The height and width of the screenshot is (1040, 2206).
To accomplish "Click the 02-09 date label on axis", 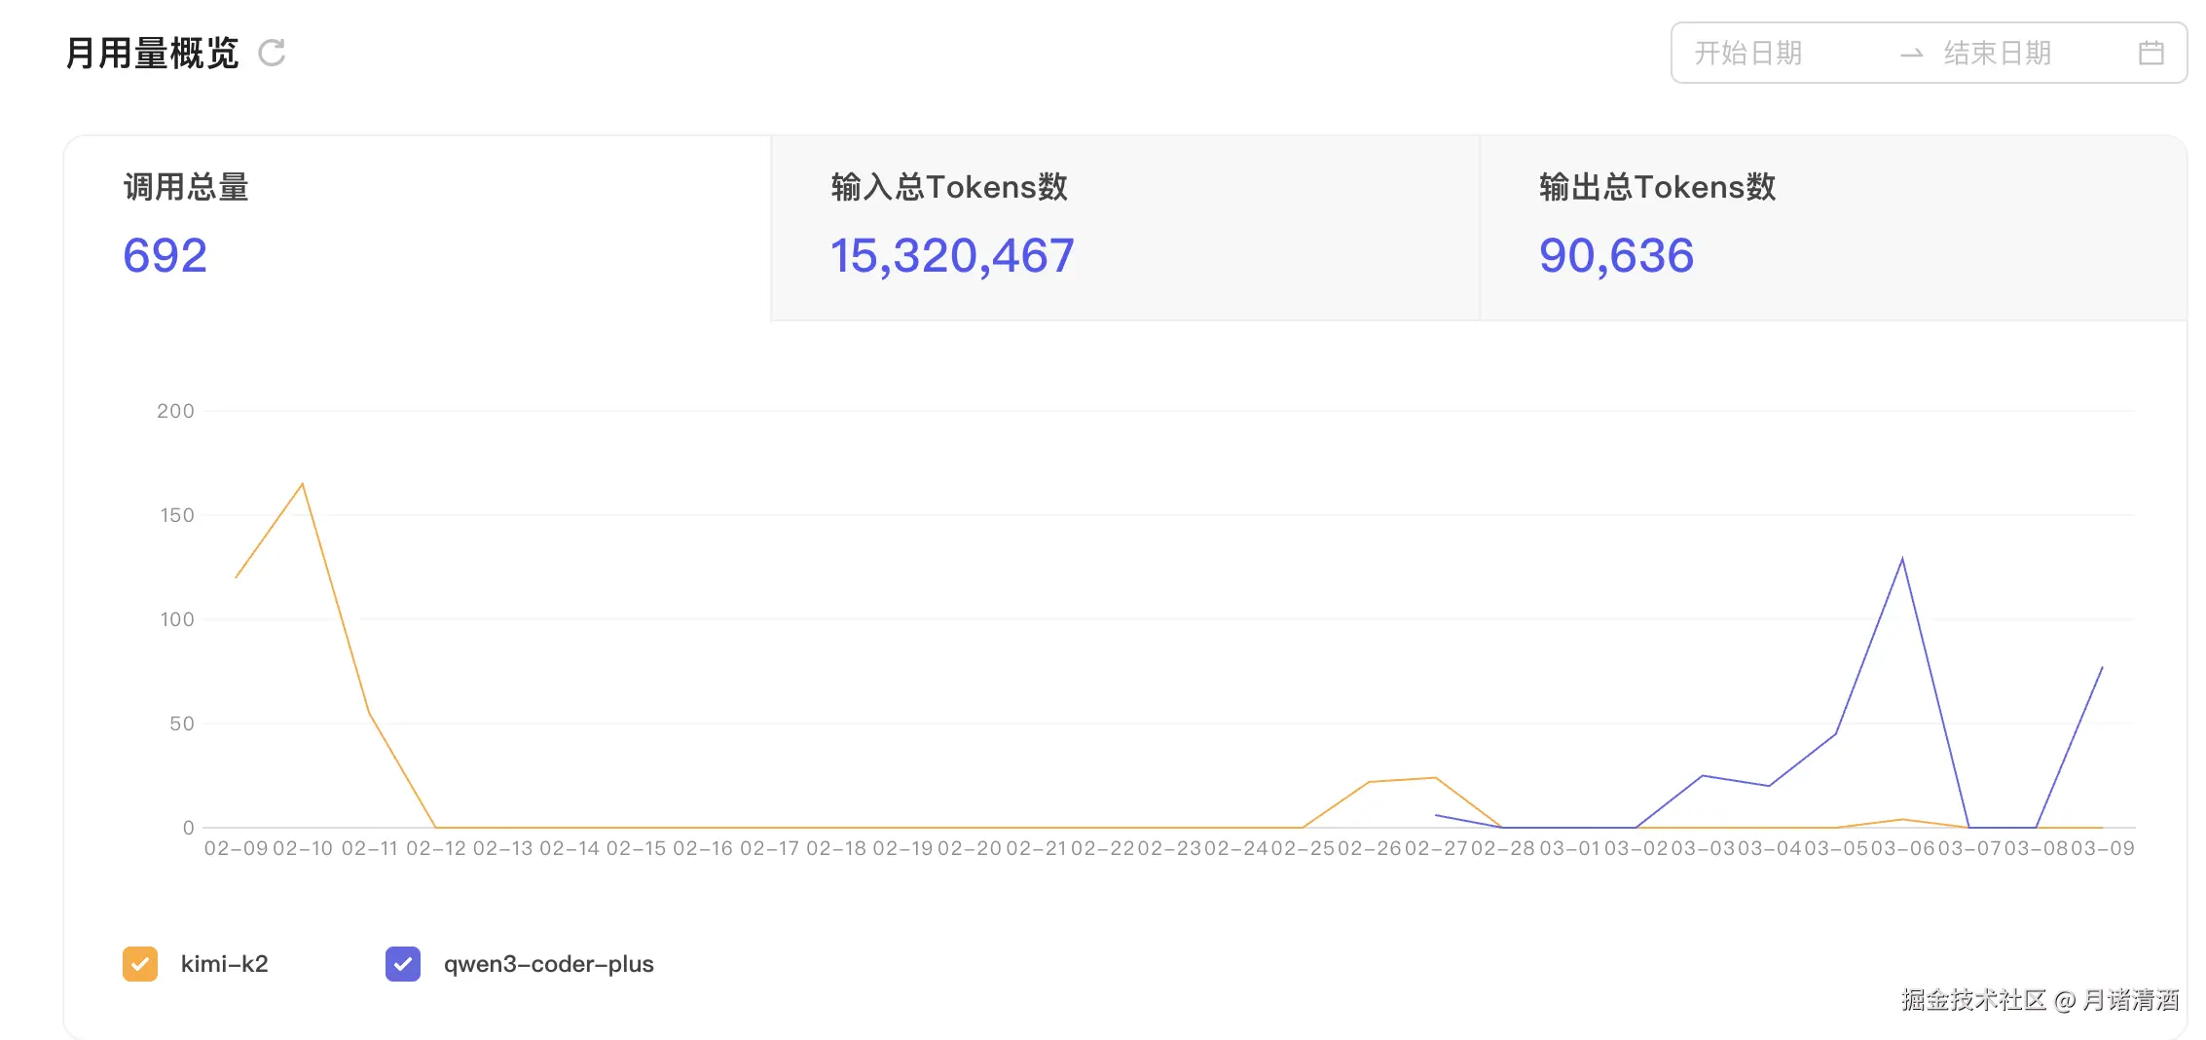I will (x=236, y=848).
